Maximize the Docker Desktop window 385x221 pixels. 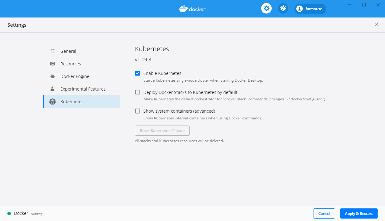[x=364, y=5]
